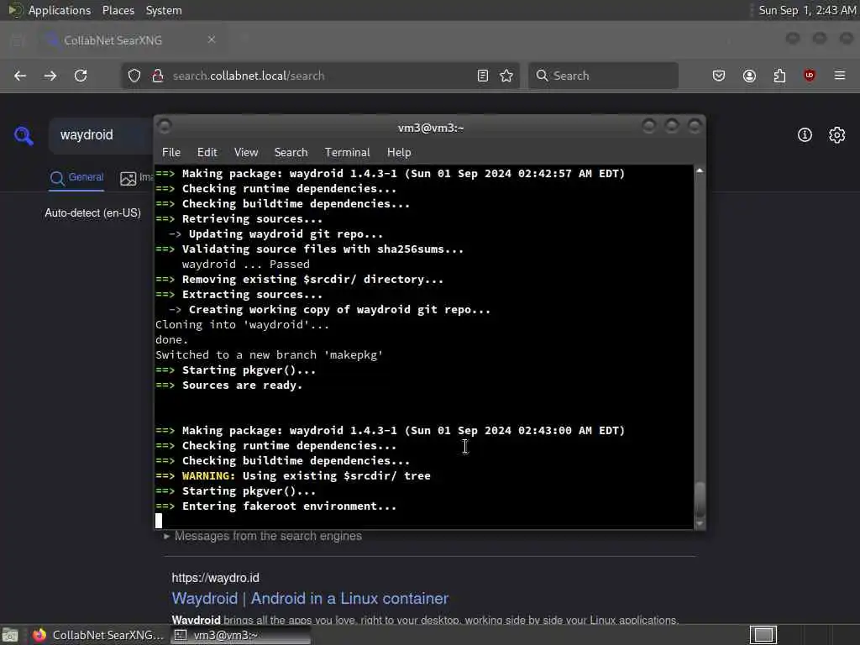Click terminal window menu button in titlebar
860x645 pixels.
click(165, 127)
